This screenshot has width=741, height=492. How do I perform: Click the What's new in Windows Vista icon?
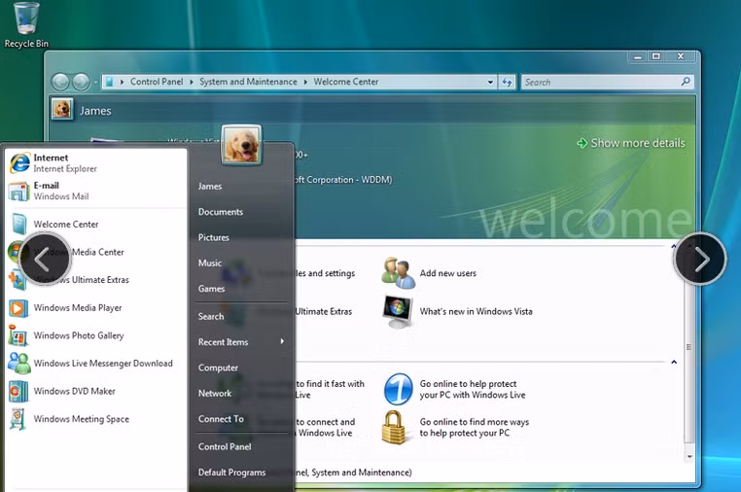click(x=398, y=311)
